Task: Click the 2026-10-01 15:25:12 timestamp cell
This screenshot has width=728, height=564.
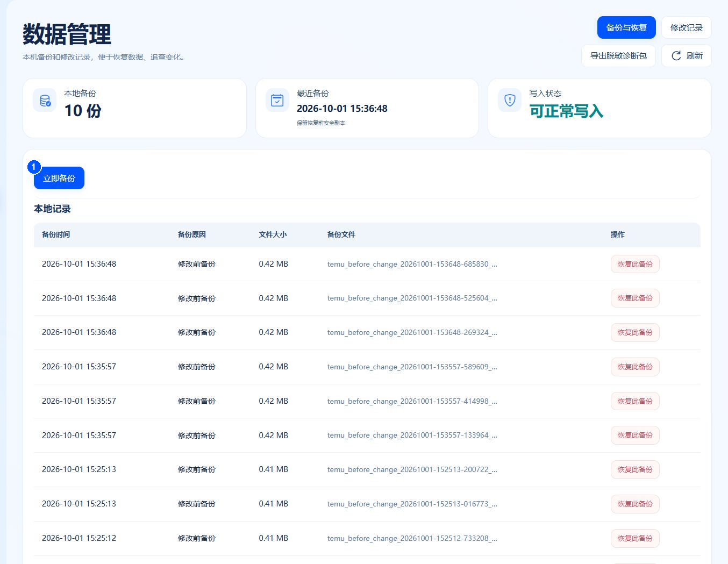Action: pos(79,538)
